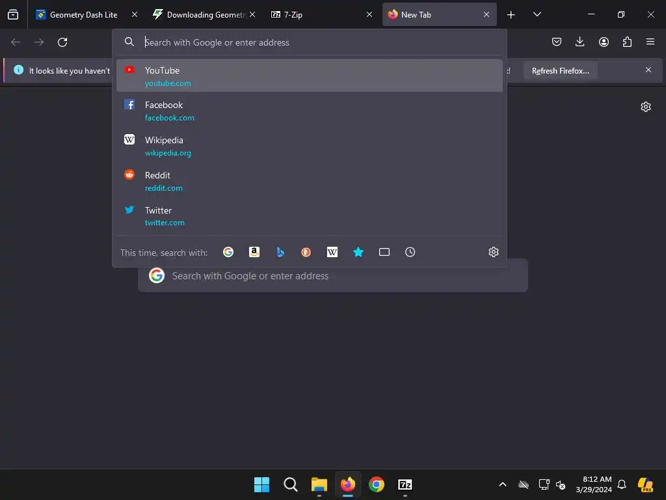Open Save to Pocket icon
Screen dimensions: 666x500
point(557,42)
